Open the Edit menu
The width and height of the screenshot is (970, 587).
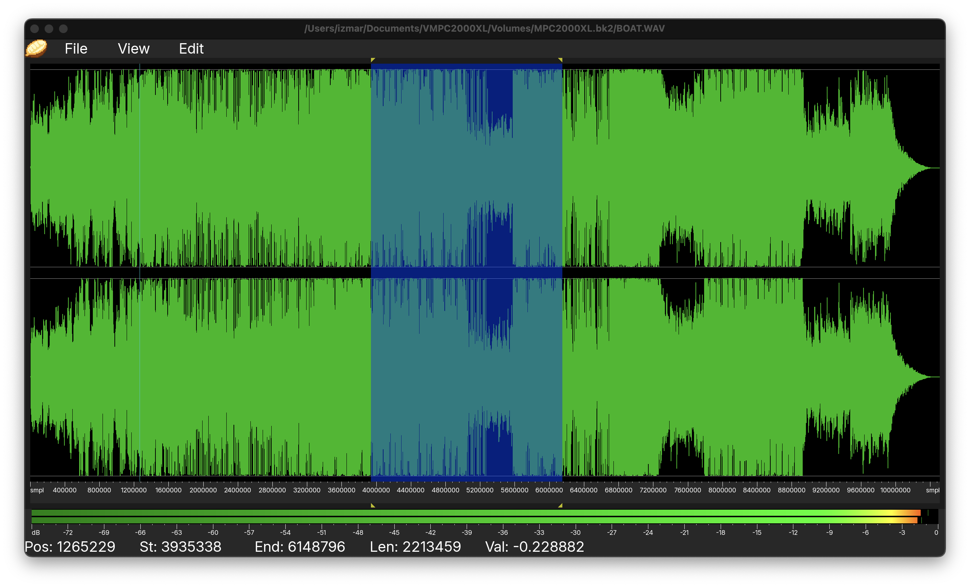(x=191, y=49)
